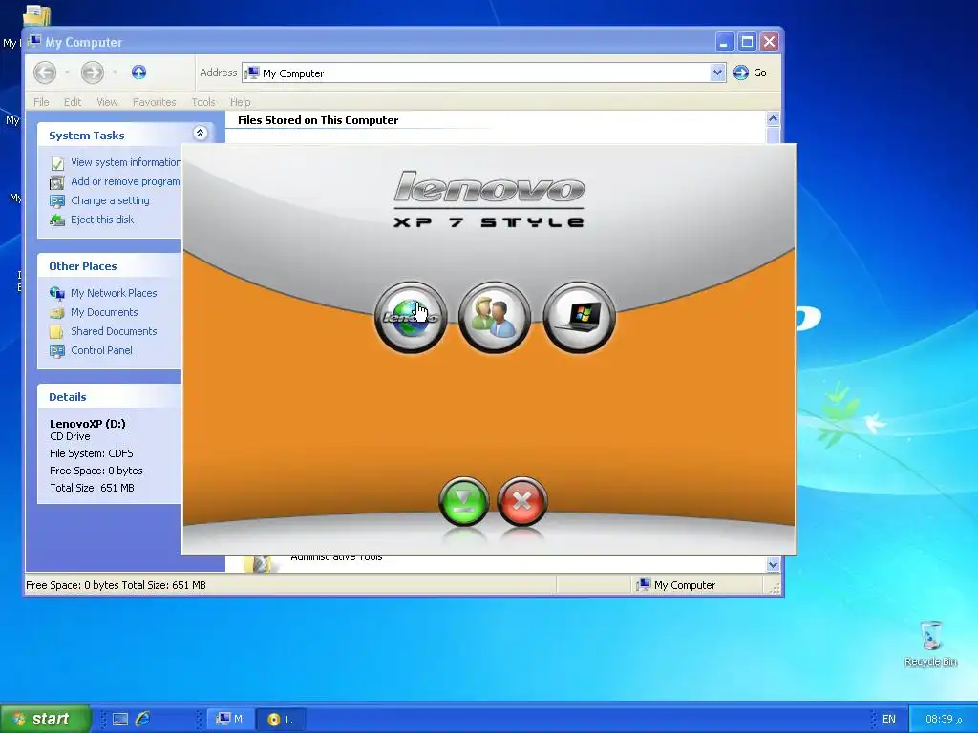Click the Go button arrow icon
Viewport: 978px width, 733px height.
click(740, 73)
